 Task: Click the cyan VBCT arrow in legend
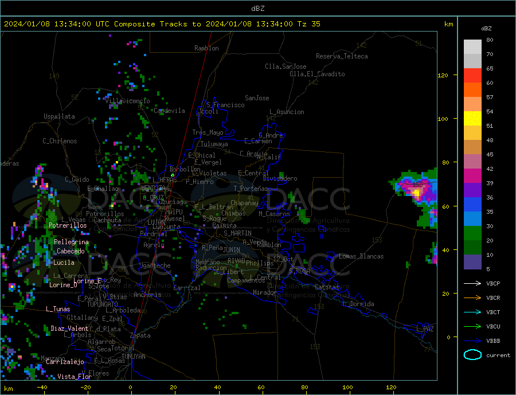tap(472, 312)
